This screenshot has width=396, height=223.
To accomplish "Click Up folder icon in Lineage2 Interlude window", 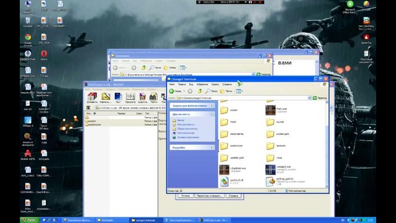I will click(x=200, y=91).
